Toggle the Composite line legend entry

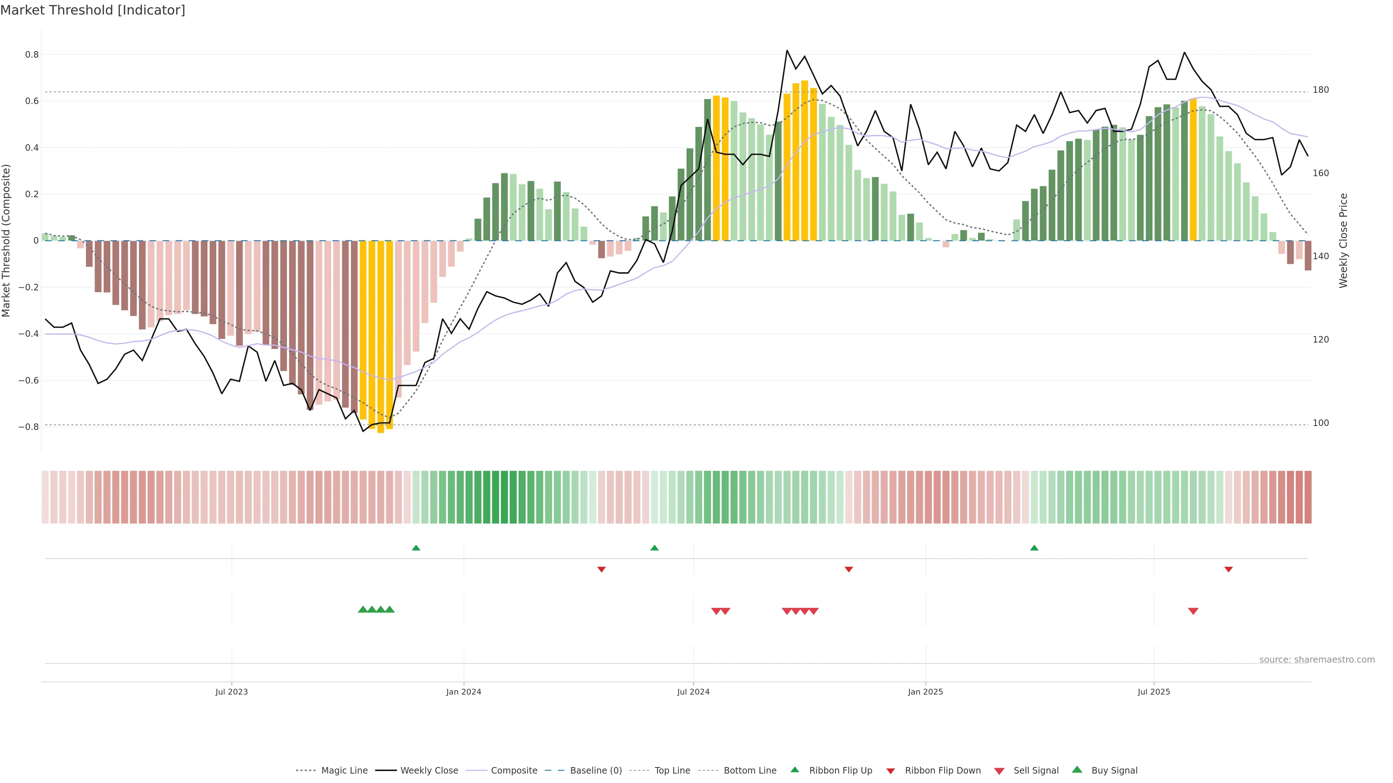[514, 771]
